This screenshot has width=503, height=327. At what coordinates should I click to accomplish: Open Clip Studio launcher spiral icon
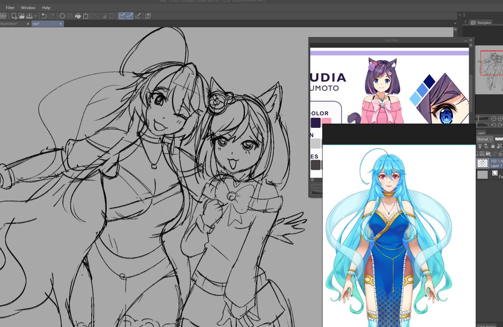tap(3, 16)
